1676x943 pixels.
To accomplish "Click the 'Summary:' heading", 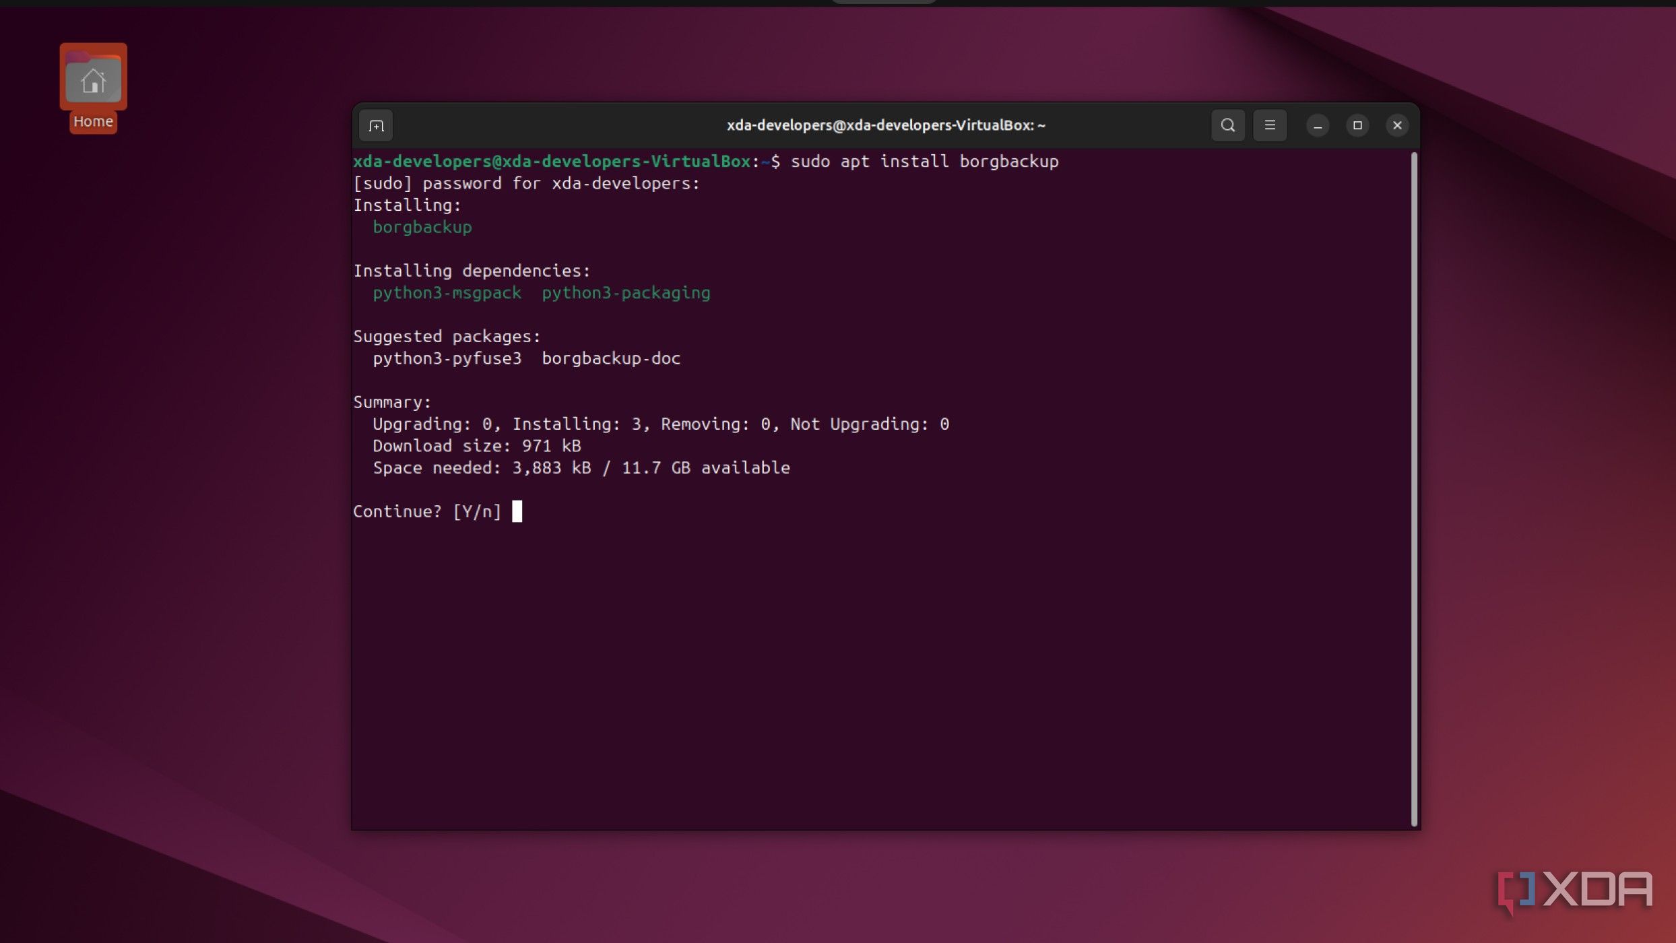I will coord(392,403).
